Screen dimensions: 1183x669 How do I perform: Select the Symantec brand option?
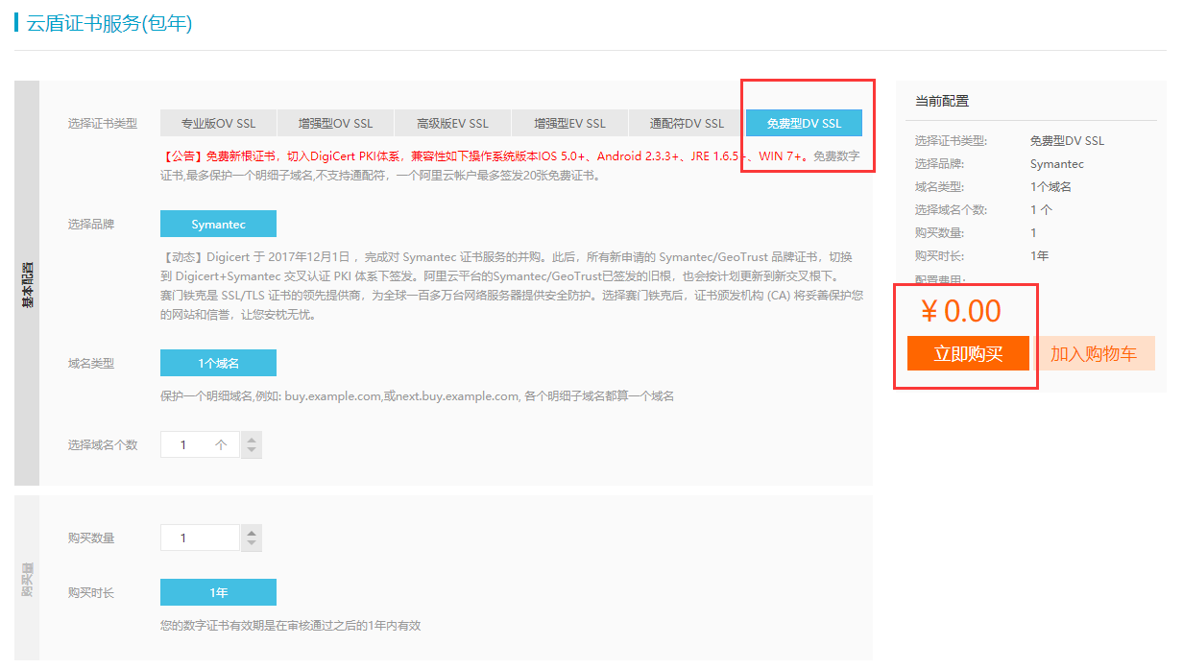point(218,224)
